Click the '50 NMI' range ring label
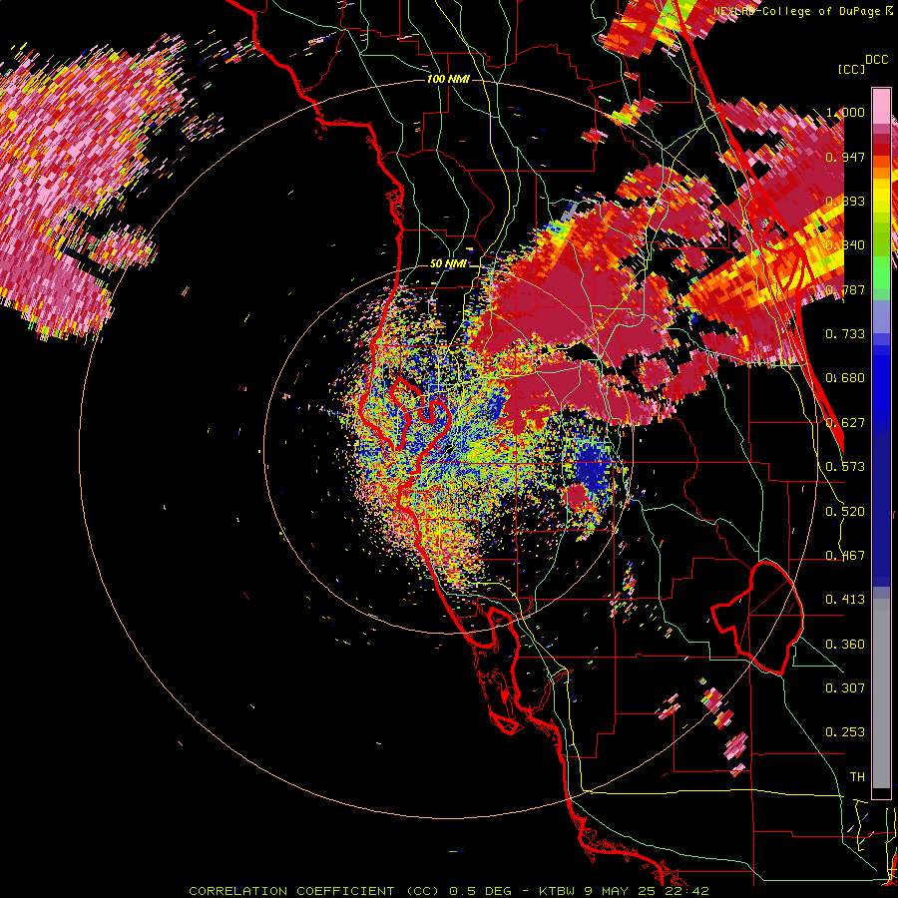The height and width of the screenshot is (898, 898). click(x=448, y=264)
